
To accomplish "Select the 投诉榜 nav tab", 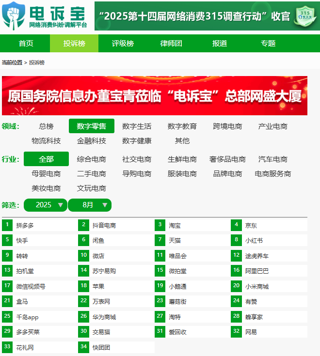I will (x=74, y=44).
